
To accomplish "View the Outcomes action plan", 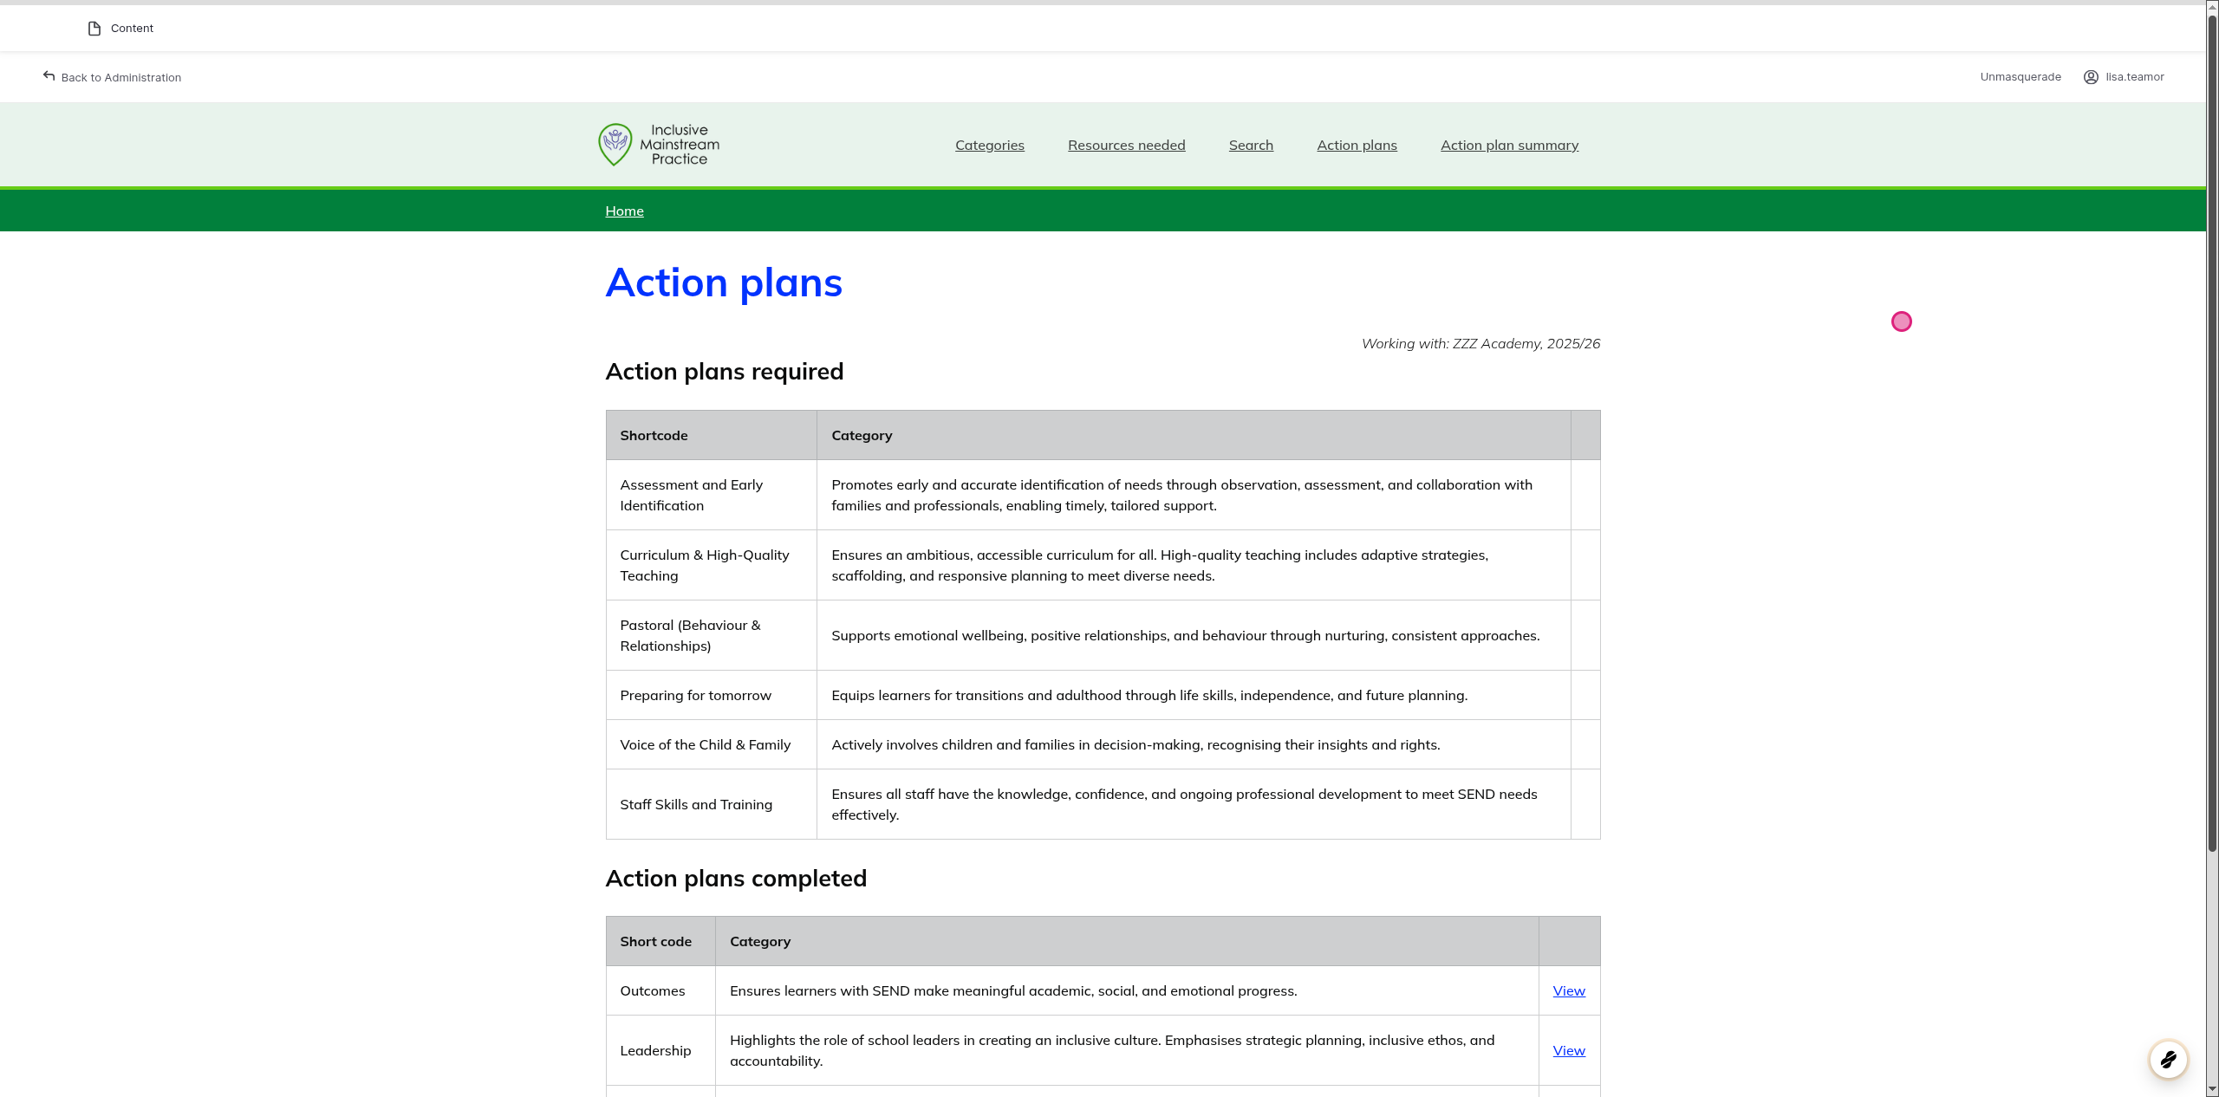I will point(1569,991).
